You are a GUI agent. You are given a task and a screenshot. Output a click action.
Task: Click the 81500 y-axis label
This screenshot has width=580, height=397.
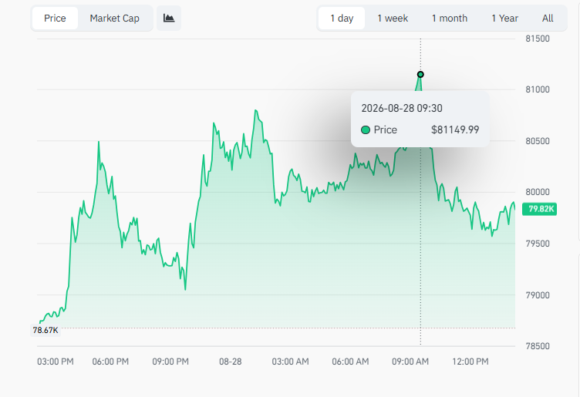[538, 39]
